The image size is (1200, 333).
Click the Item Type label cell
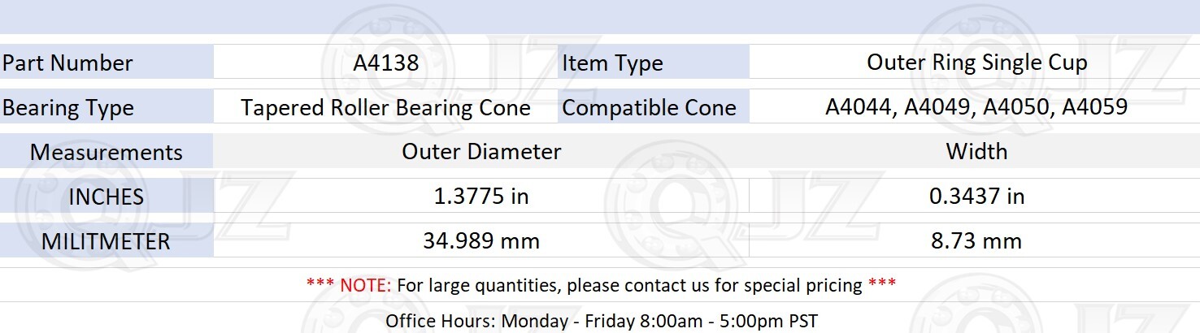click(653, 63)
